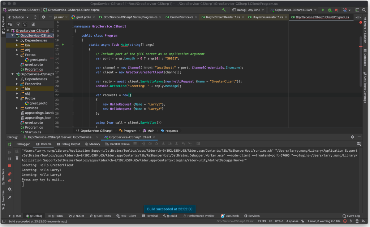Click the window layout icon next to search
This screenshot has height=227, width=370.
tap(357, 10)
